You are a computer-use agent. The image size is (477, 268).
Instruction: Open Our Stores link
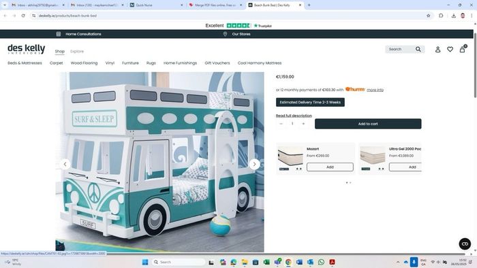pos(241,34)
